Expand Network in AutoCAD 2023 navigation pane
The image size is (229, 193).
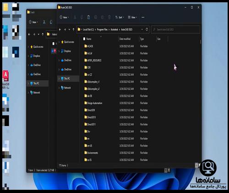[x=59, y=88]
